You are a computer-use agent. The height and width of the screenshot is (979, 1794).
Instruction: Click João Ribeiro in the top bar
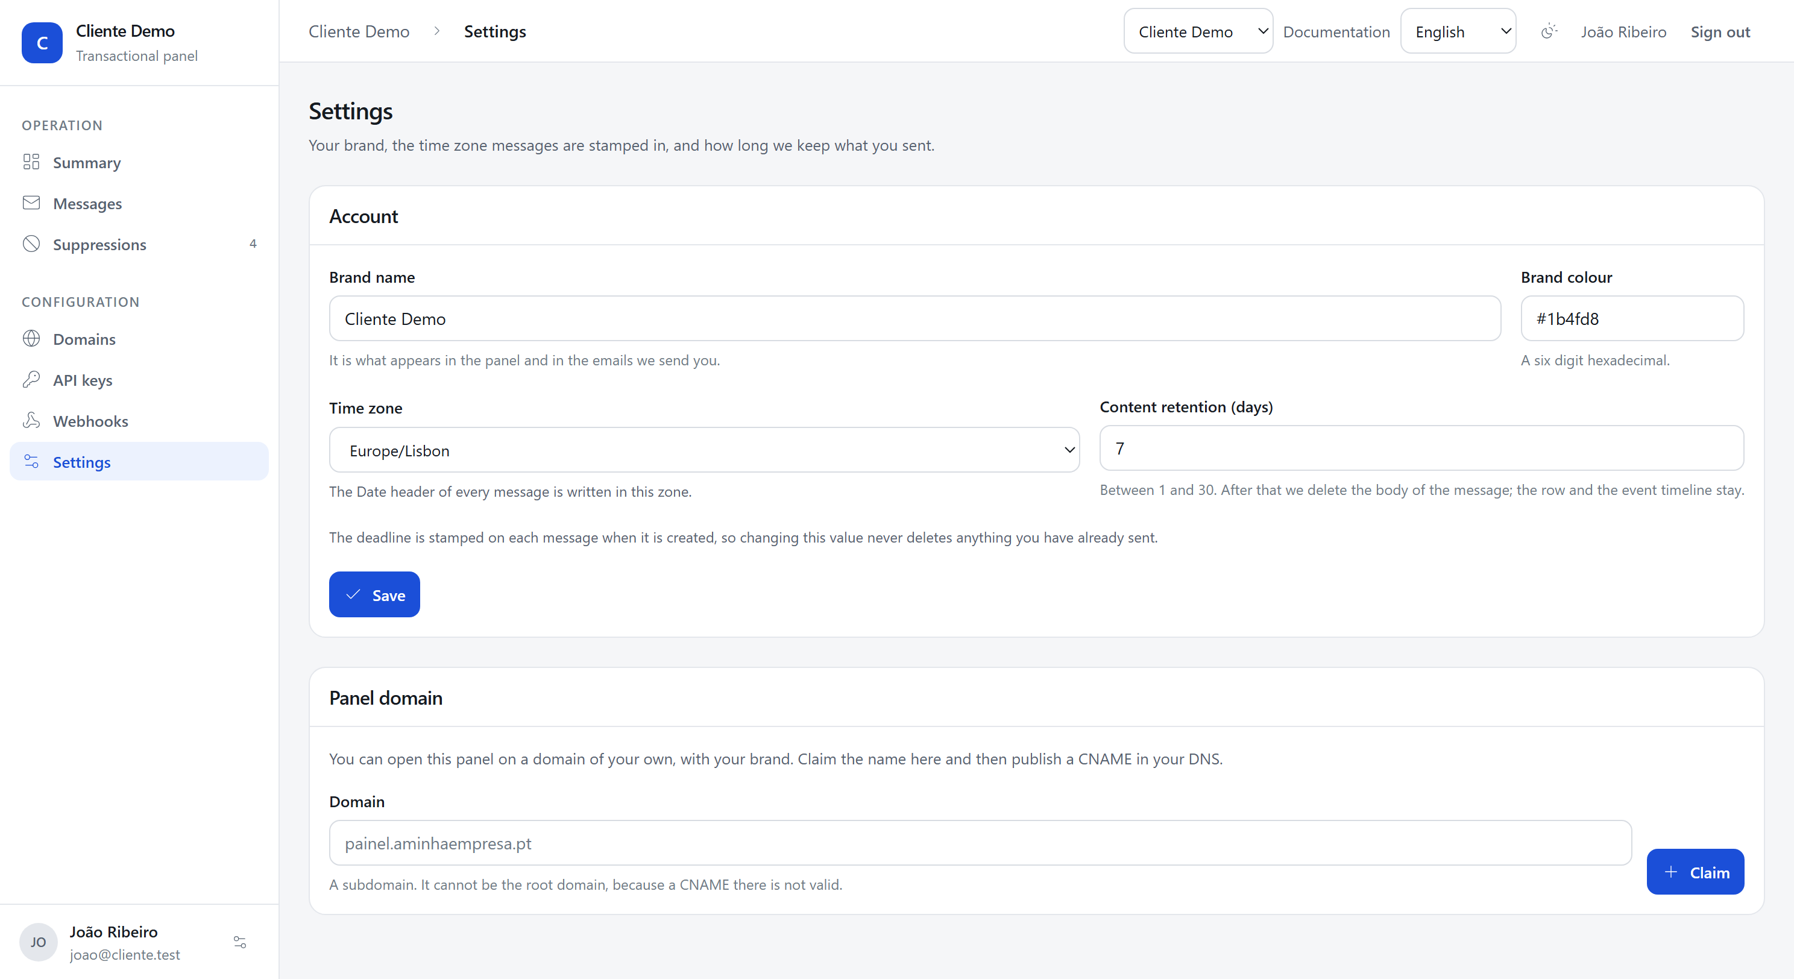click(1623, 32)
